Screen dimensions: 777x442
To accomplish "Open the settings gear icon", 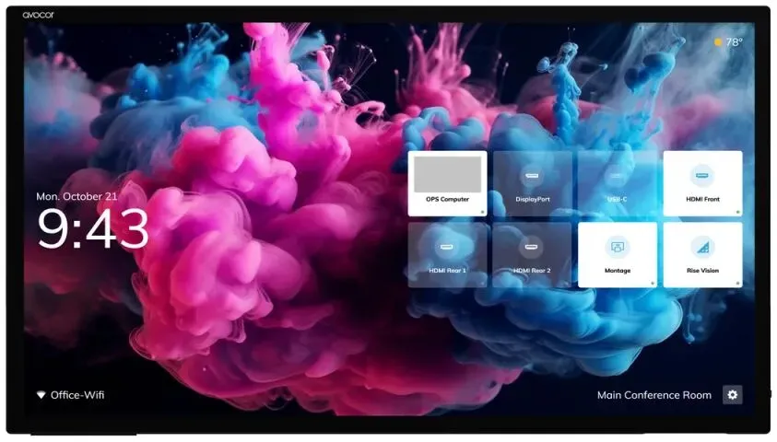I will [x=732, y=394].
